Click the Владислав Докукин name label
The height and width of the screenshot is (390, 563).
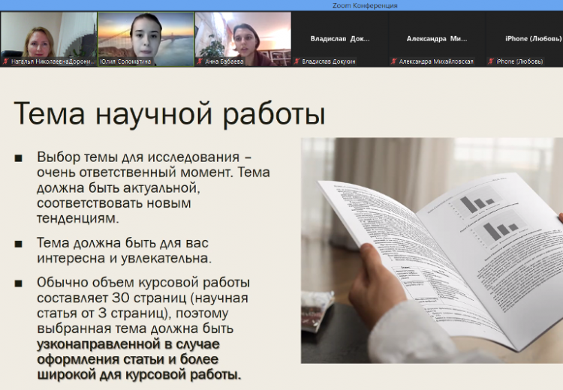pos(329,61)
